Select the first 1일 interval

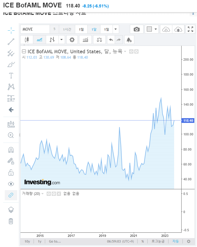click(81, 29)
